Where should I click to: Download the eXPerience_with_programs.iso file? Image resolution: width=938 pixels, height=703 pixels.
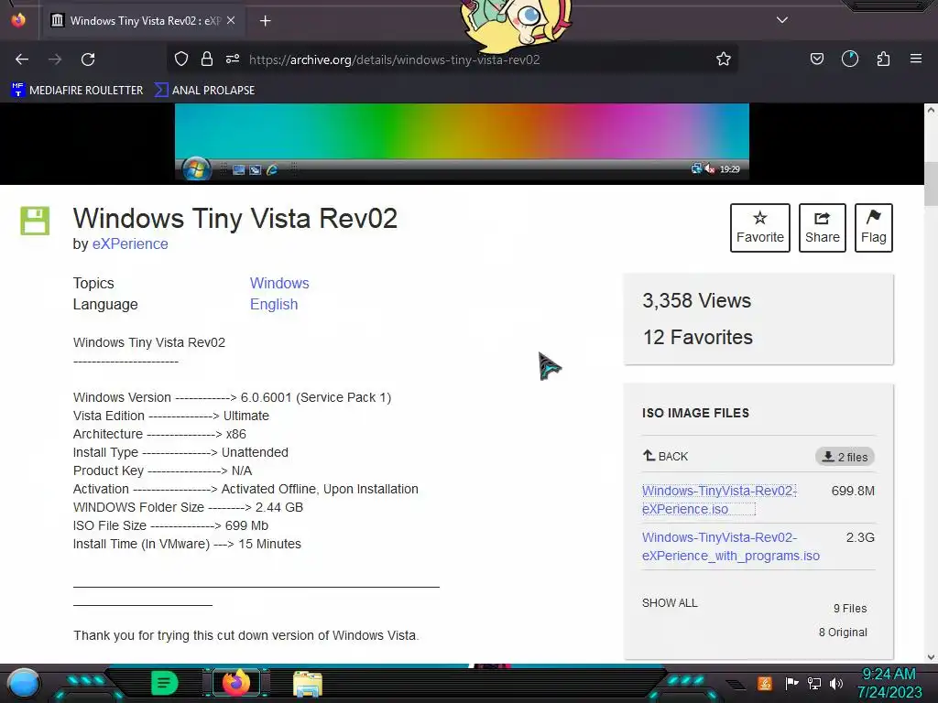(730, 546)
